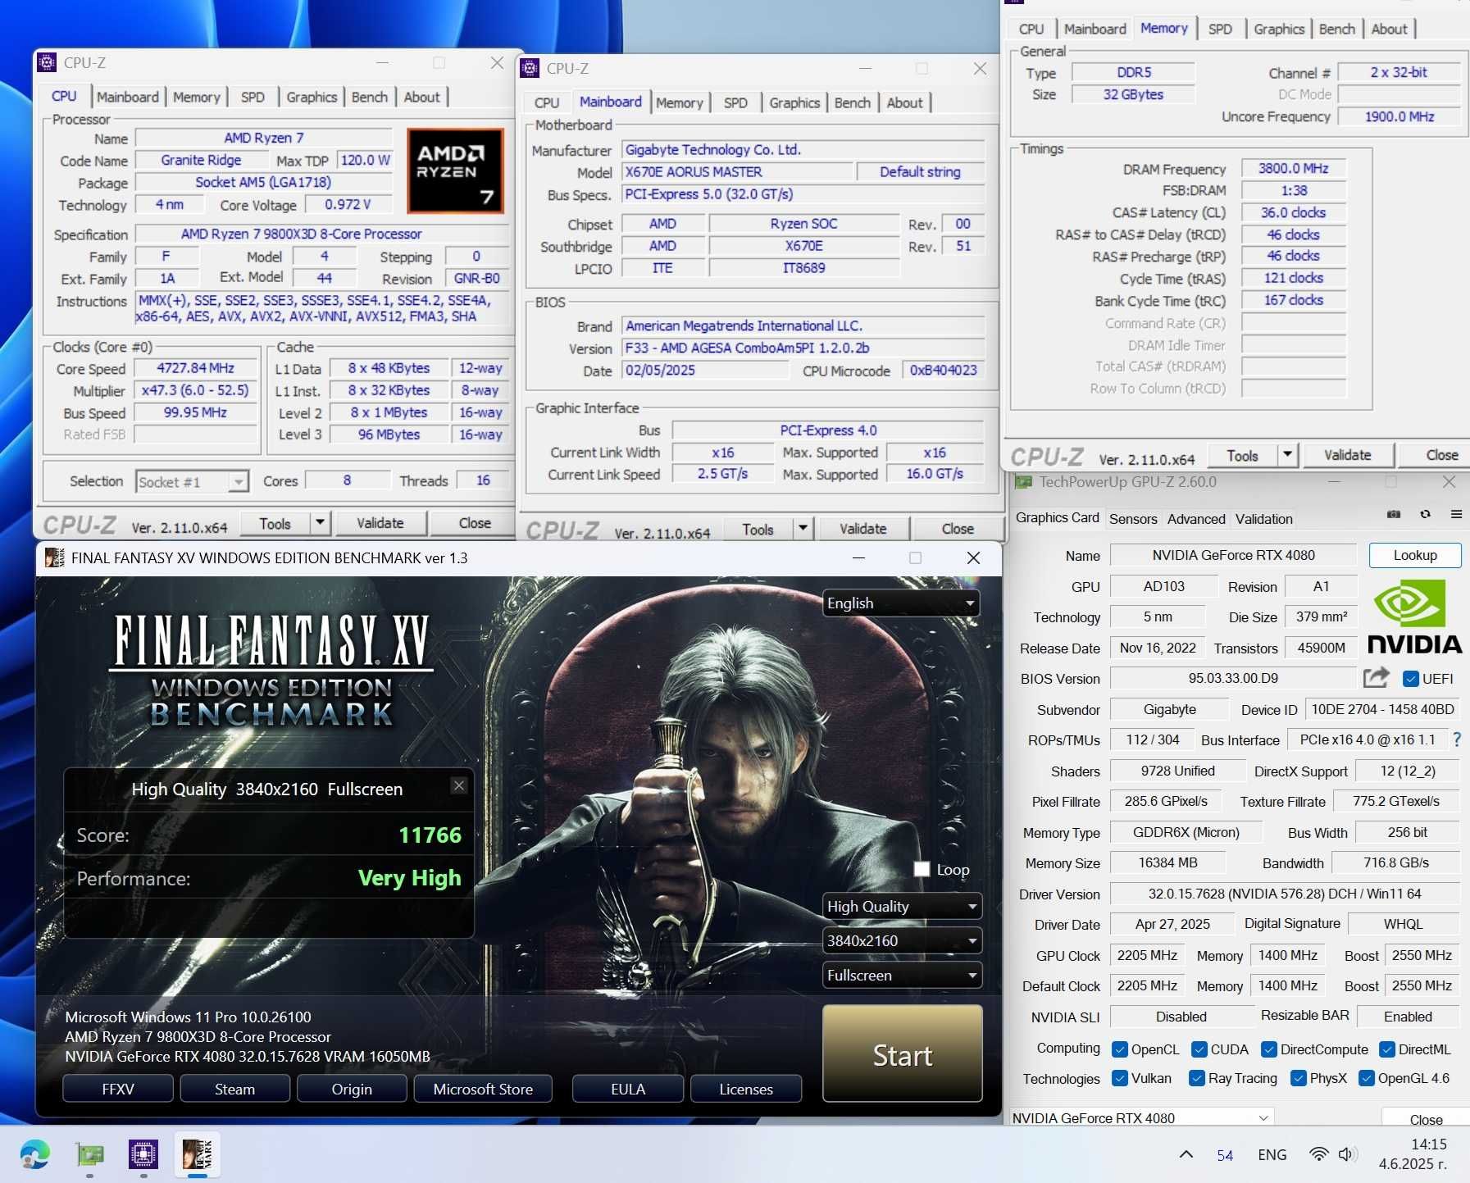The image size is (1470, 1183).
Task: Click the CPU-Z title icon in Mainboard window
Action: click(x=530, y=68)
